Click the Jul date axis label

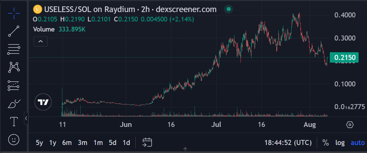pos(216,125)
